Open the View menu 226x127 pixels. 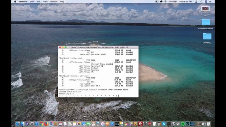tap(45, 1)
